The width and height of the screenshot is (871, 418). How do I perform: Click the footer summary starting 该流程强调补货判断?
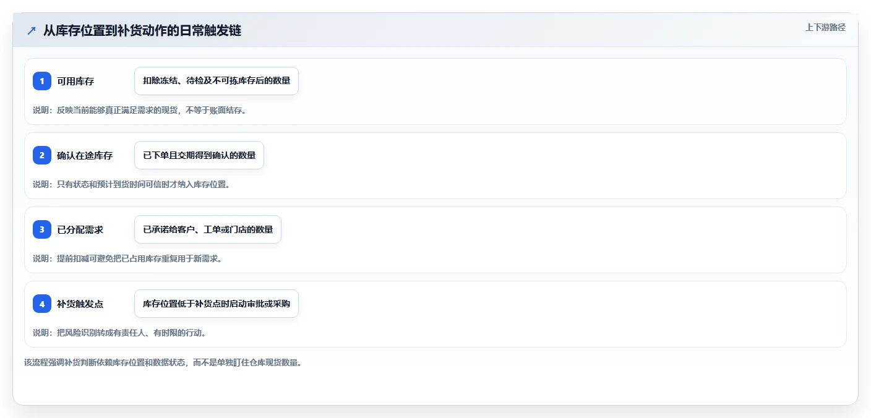click(163, 362)
